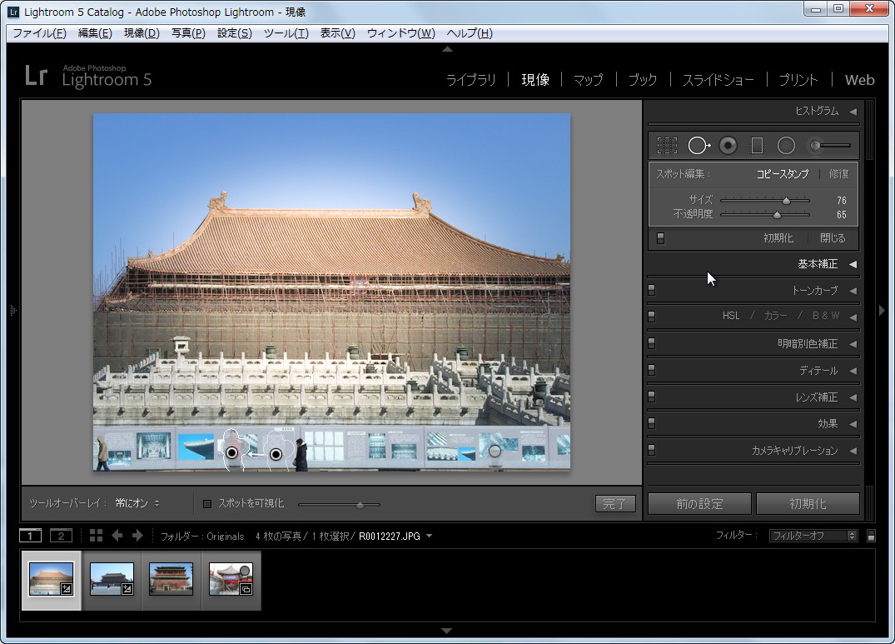
Task: Go back with the left arrow icon
Action: tap(117, 536)
